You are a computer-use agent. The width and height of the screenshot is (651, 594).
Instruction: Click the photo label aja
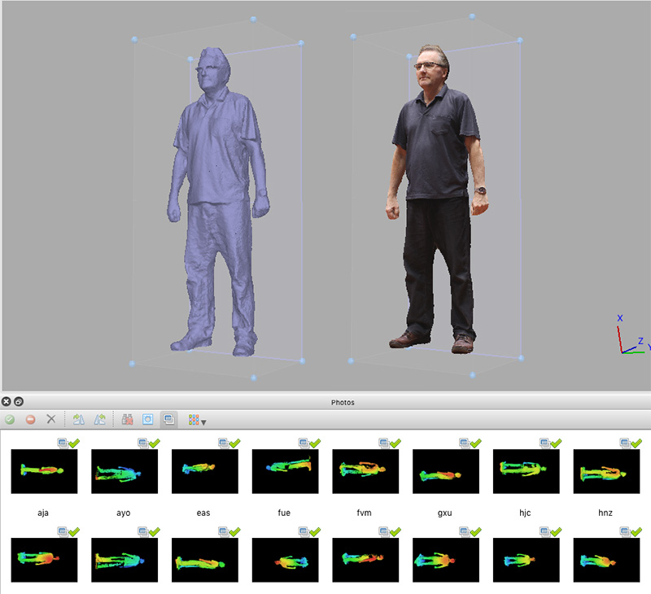(x=43, y=513)
